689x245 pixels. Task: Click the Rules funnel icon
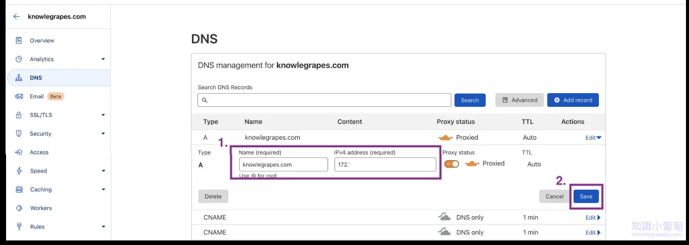point(19,227)
